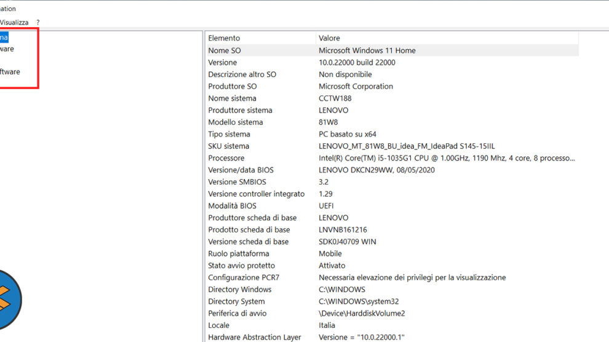Click the Necessaria elevazione dei privilegi value

click(x=412, y=278)
